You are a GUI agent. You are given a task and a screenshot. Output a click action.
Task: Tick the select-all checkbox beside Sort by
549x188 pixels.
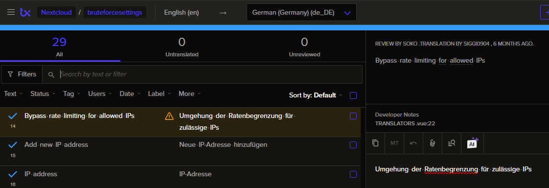pos(353,95)
